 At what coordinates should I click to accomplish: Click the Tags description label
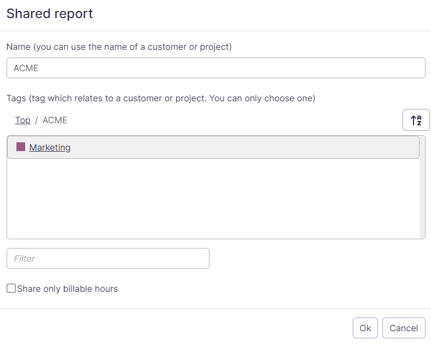click(x=161, y=99)
